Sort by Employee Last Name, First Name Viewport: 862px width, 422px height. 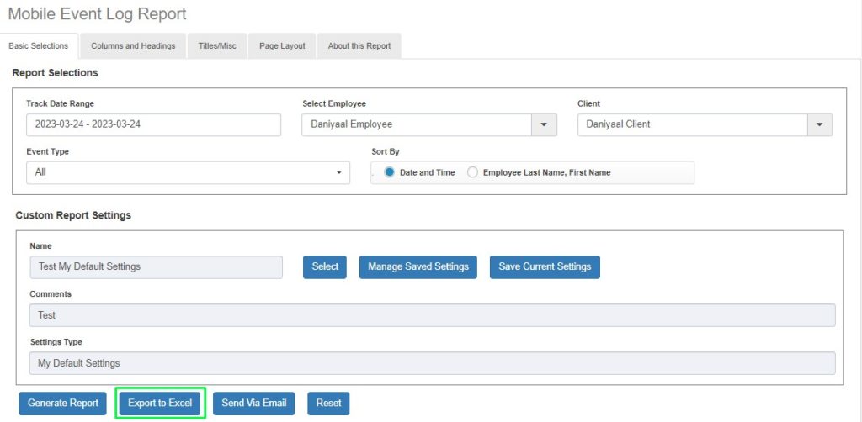(x=473, y=172)
